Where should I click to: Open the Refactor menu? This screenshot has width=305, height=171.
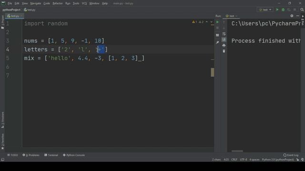coord(58,3)
